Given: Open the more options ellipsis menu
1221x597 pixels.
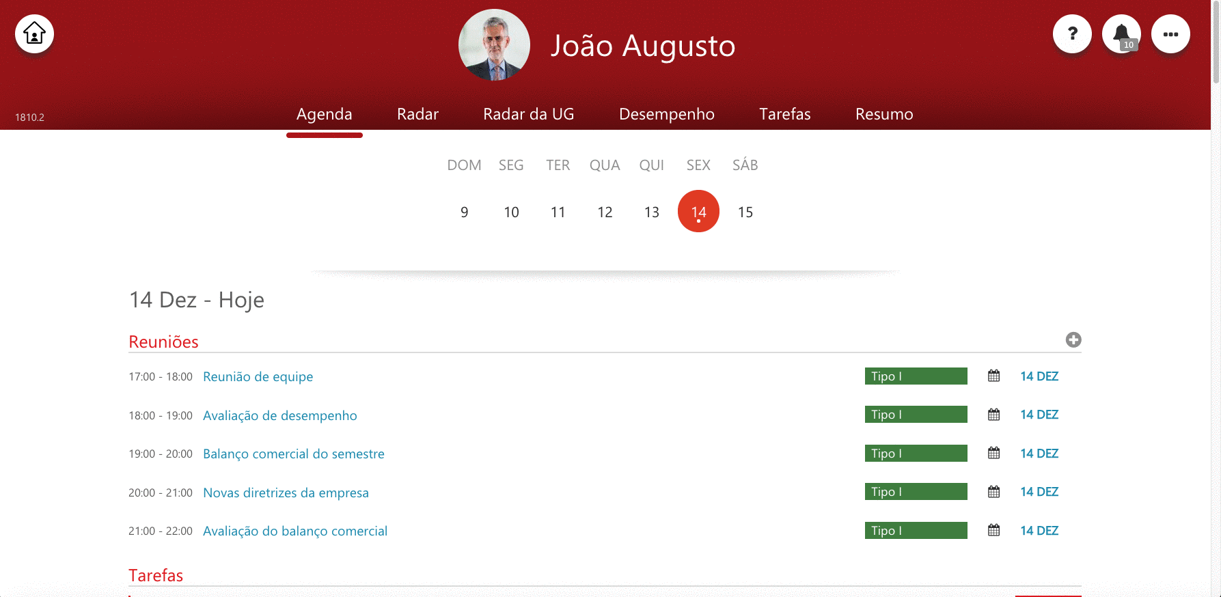Looking at the screenshot, I should (x=1170, y=33).
